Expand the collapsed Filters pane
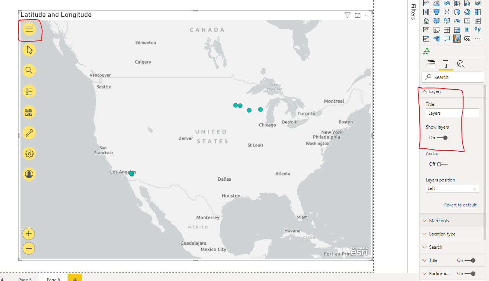Screen dimensions: 489x281 (413, 12)
